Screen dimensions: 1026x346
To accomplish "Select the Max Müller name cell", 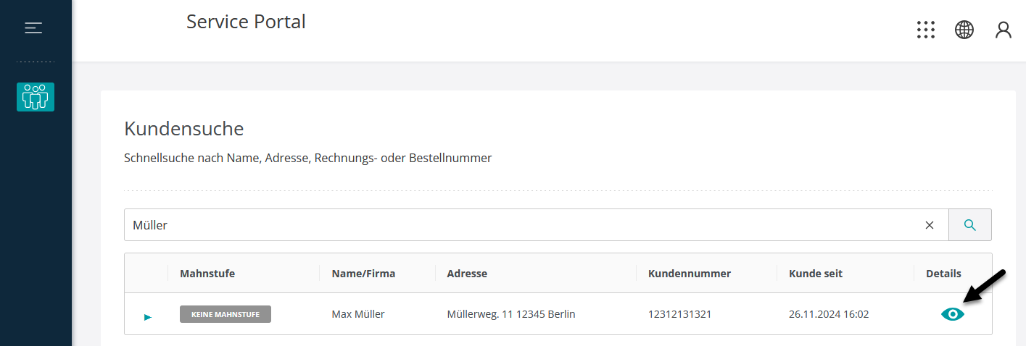I will pyautogui.click(x=358, y=314).
